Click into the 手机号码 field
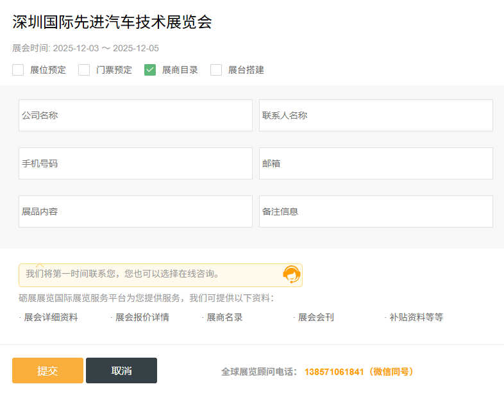The height and width of the screenshot is (416, 504). point(135,163)
